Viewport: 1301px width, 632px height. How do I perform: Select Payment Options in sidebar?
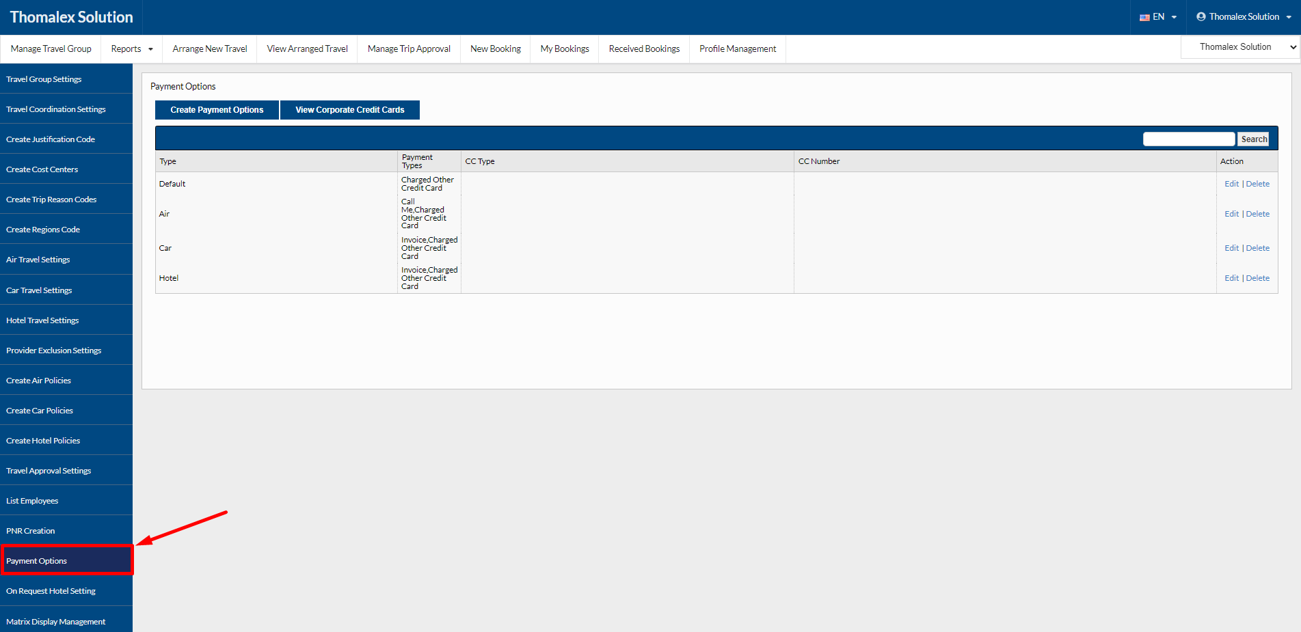pyautogui.click(x=66, y=561)
